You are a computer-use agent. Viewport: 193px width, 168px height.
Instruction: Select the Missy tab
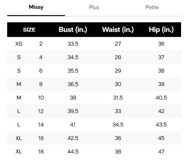36,7
